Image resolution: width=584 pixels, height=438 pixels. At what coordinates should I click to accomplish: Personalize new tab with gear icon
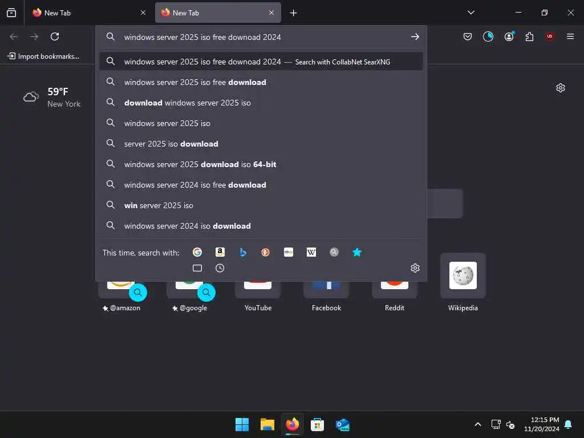click(561, 88)
